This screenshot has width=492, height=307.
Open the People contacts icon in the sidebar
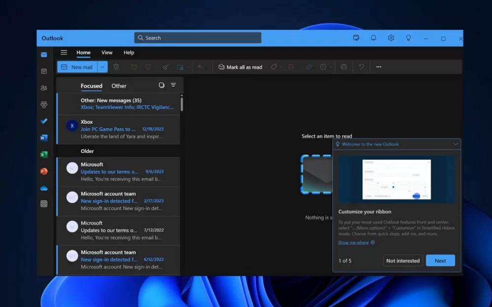(44, 88)
